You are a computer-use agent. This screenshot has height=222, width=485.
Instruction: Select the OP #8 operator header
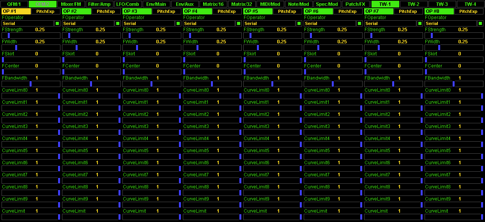439,11
